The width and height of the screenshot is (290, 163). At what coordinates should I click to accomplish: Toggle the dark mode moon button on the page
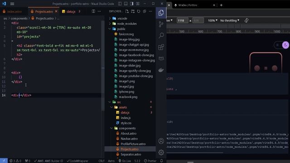[x=285, y=45]
